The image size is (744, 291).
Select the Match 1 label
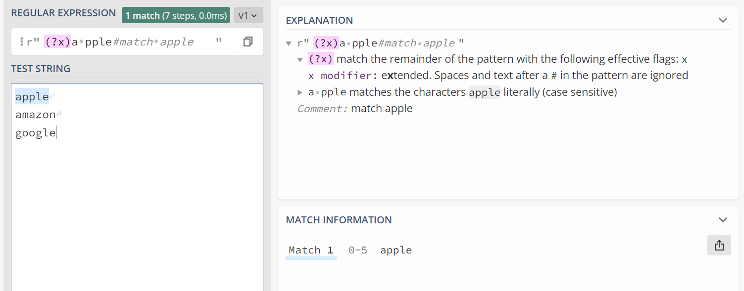click(x=311, y=250)
